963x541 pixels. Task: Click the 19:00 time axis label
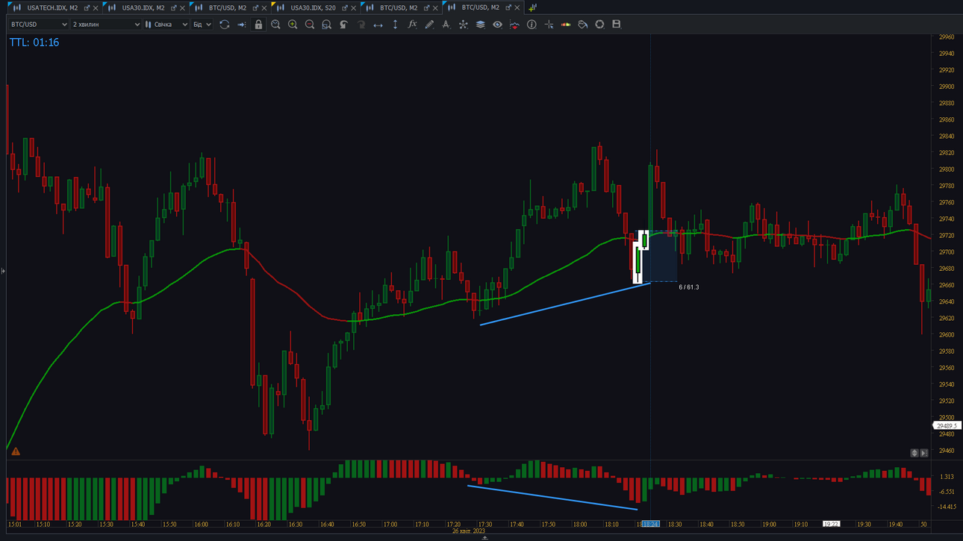coord(769,525)
